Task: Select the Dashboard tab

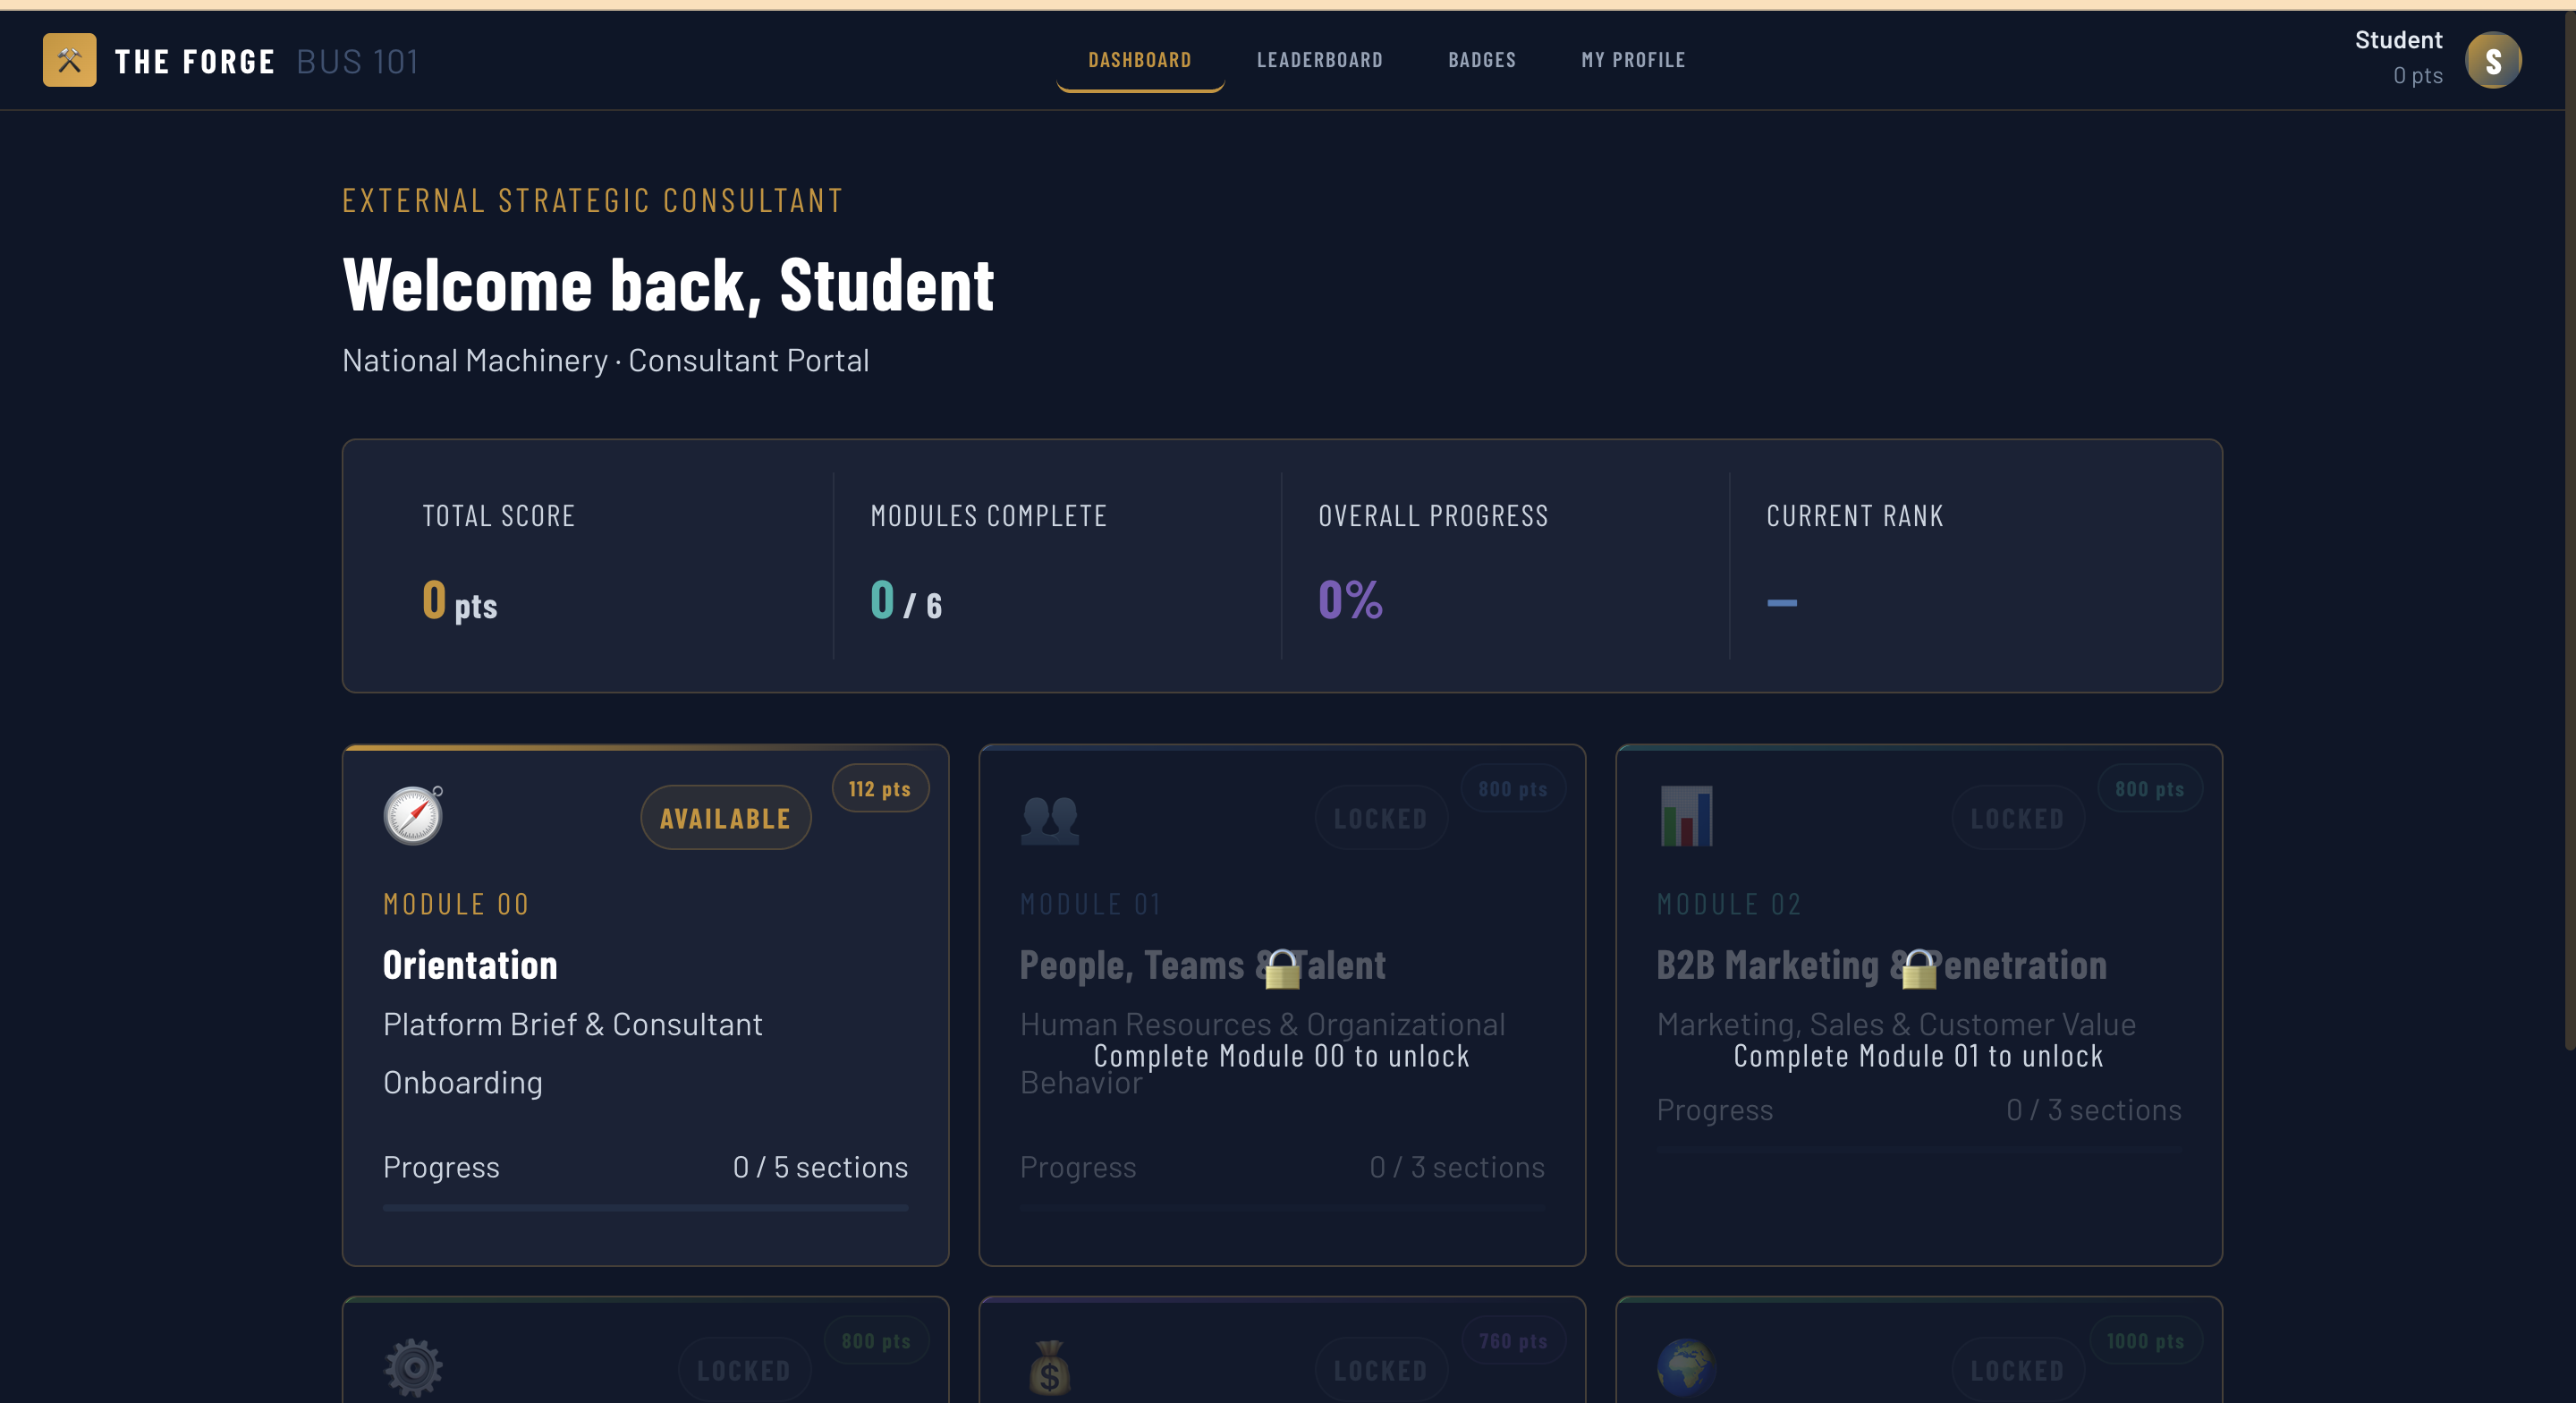Action: 1139,60
